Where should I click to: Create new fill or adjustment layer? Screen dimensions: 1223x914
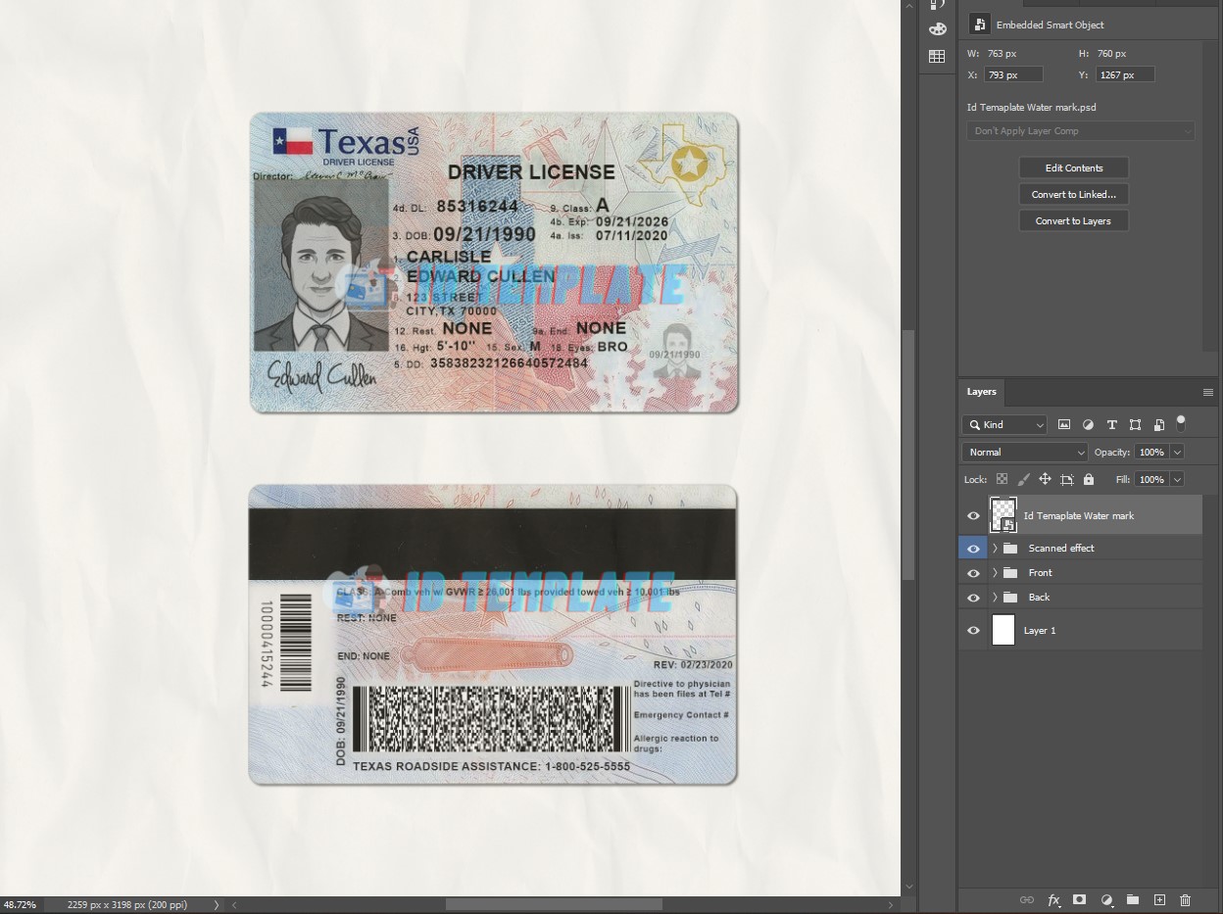pyautogui.click(x=1106, y=899)
